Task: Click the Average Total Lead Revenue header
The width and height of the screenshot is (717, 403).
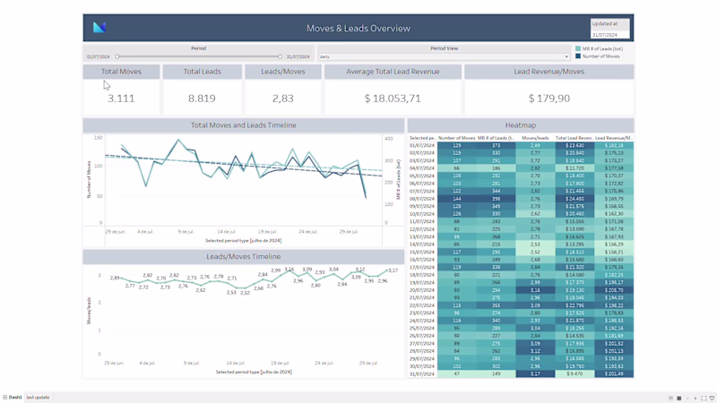Action: (393, 72)
